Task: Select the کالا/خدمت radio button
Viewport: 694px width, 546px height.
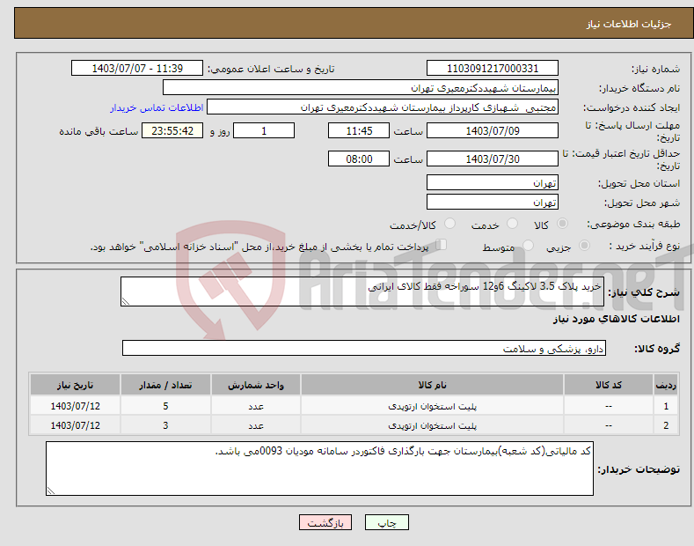Action: click(x=449, y=224)
